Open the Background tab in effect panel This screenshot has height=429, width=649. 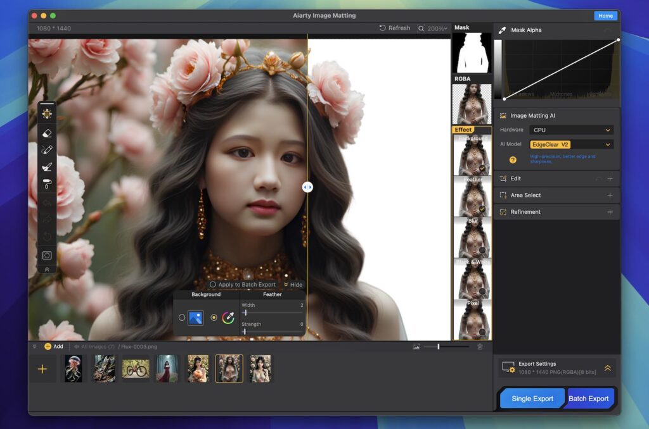(x=206, y=295)
